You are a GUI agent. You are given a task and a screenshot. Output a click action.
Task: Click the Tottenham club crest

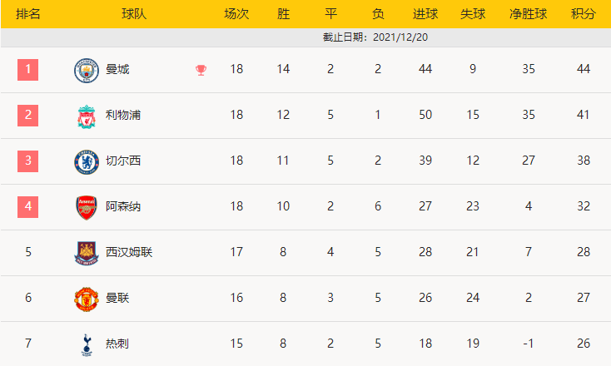(86, 344)
